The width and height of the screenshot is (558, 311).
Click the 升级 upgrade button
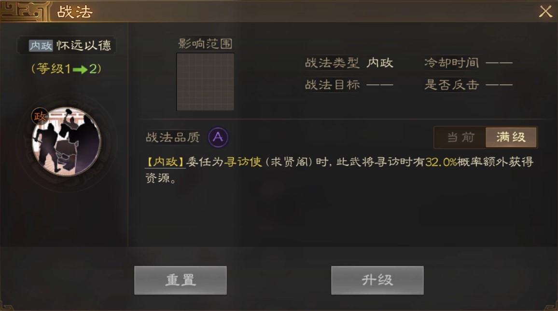click(377, 280)
